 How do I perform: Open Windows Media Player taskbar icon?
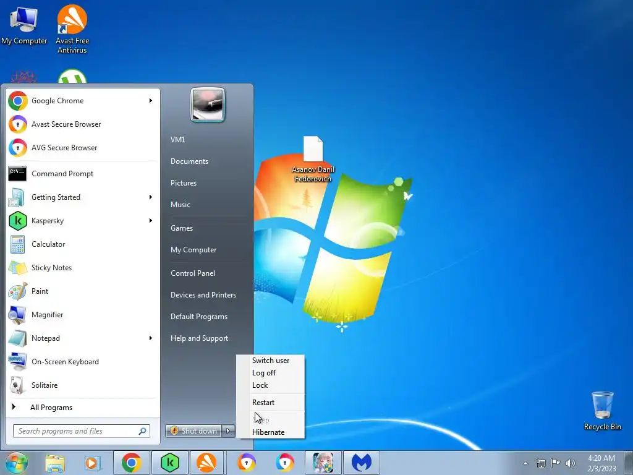[93, 463]
